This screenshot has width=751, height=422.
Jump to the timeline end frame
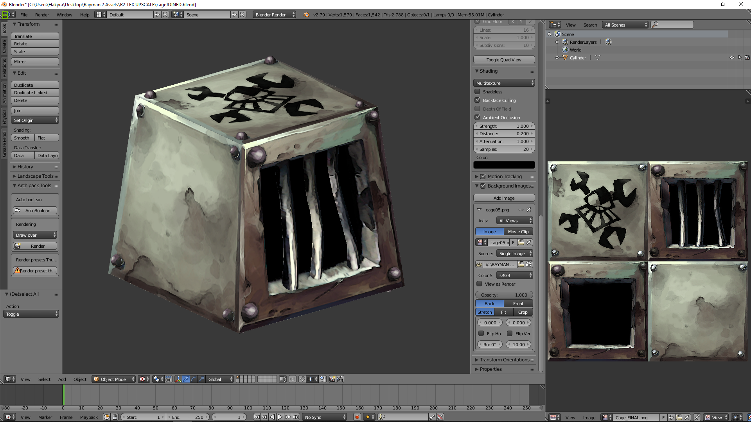[296, 417]
